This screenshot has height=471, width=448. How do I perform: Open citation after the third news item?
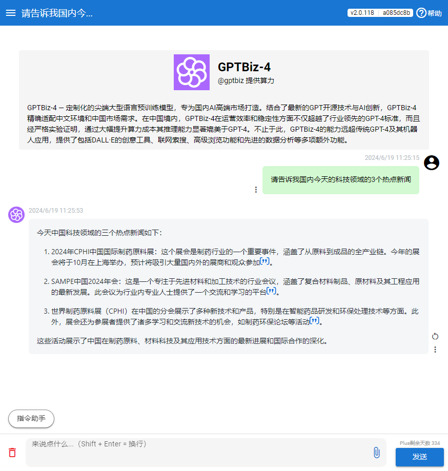[314, 320]
